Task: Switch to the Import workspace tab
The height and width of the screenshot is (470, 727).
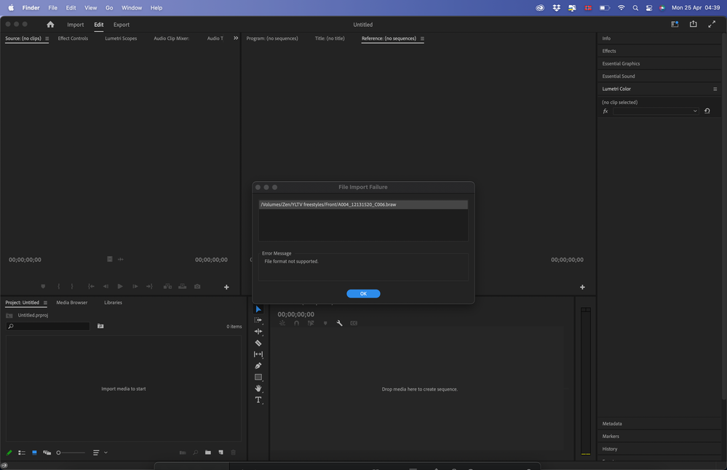Action: 75,25
